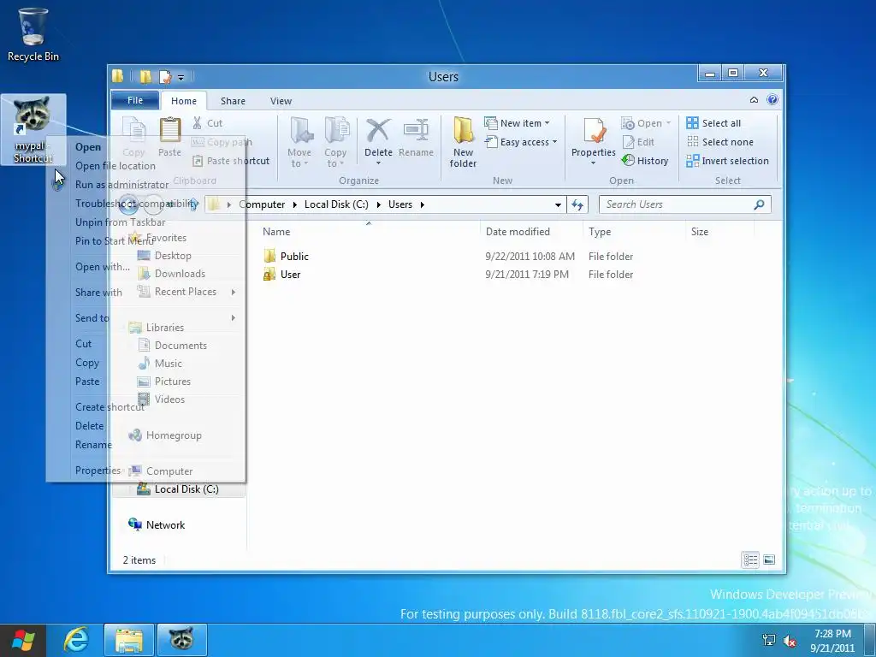The width and height of the screenshot is (876, 657).
Task: Click the address bar refresh button
Action: click(x=577, y=204)
